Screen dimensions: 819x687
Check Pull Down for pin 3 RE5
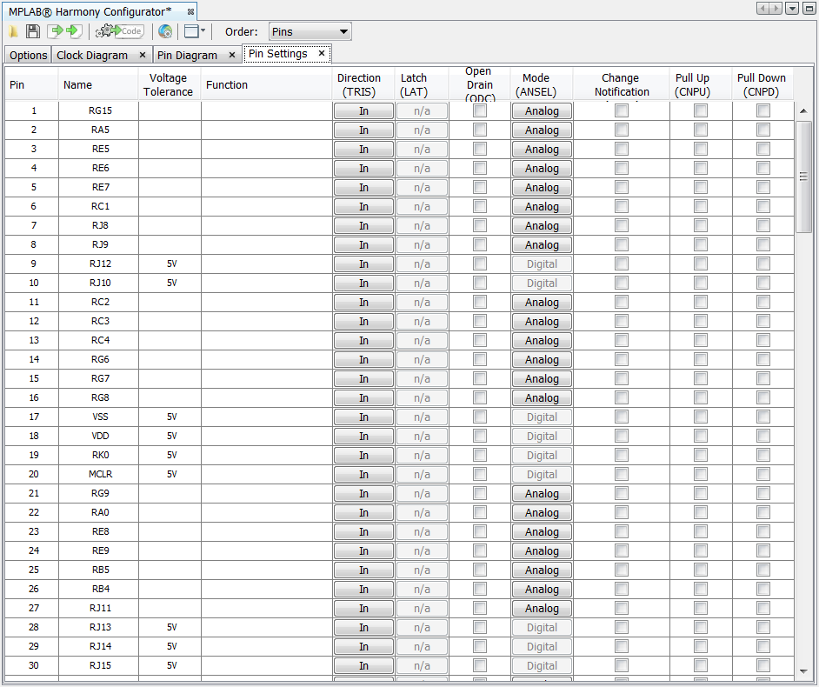762,149
